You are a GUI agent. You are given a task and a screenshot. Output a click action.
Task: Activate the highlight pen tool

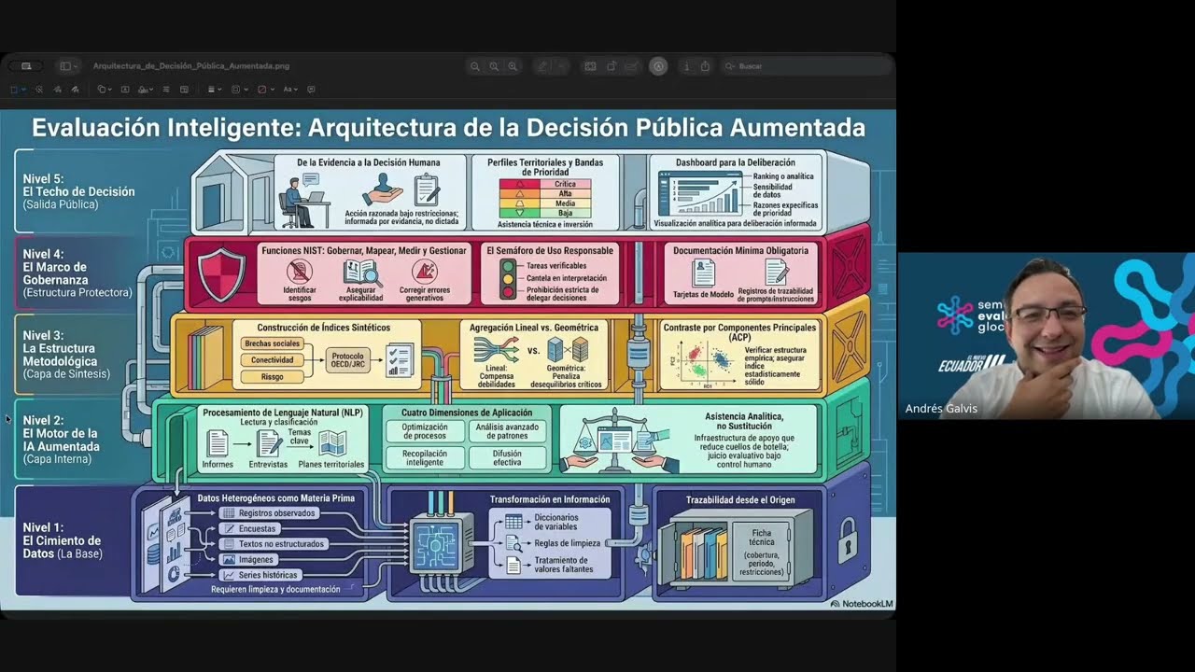pyautogui.click(x=542, y=66)
